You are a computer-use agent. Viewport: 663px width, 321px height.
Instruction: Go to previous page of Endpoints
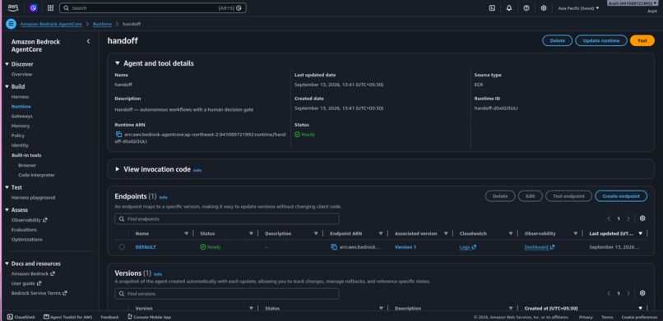point(609,218)
